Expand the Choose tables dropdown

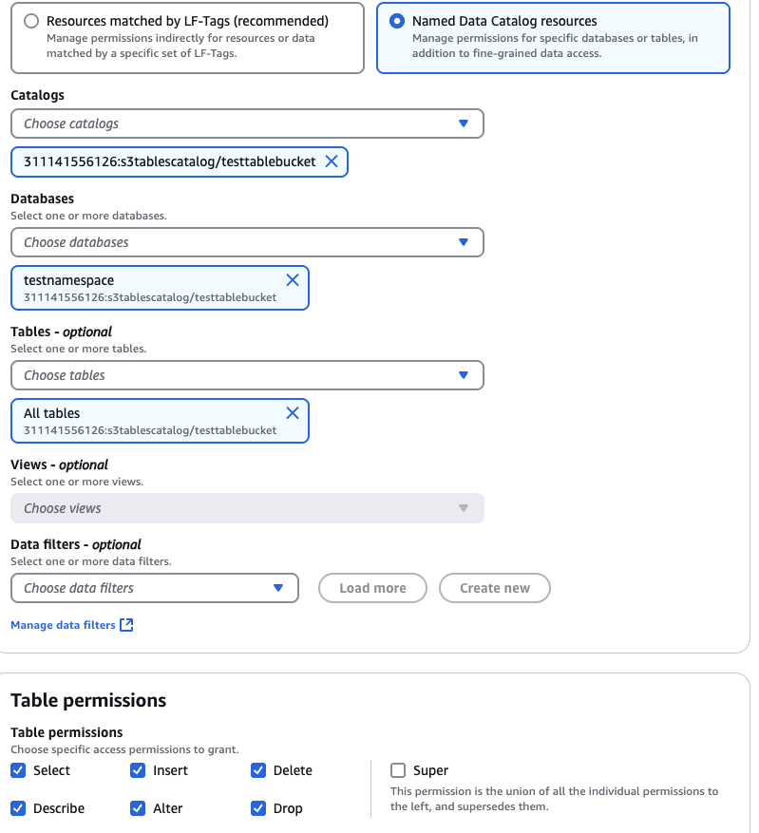(247, 375)
